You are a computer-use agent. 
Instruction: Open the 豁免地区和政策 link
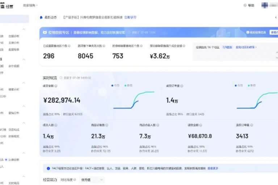tap(246, 47)
